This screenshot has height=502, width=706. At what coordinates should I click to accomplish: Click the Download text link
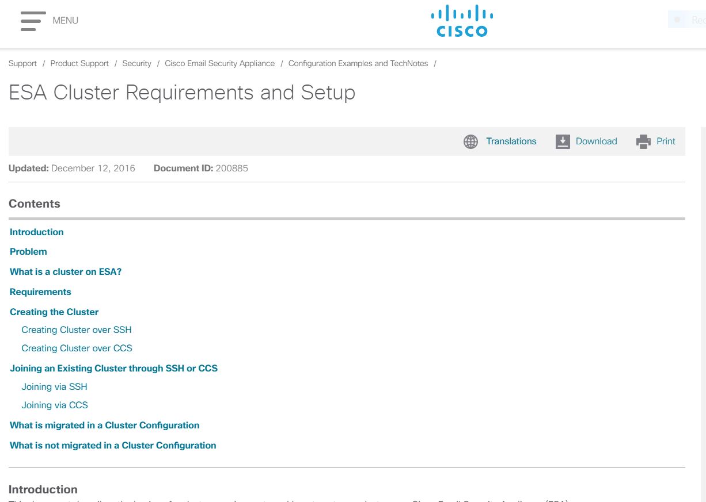click(596, 141)
